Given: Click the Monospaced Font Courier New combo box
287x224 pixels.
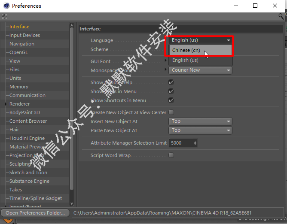Looking at the screenshot, I should tap(201, 70).
